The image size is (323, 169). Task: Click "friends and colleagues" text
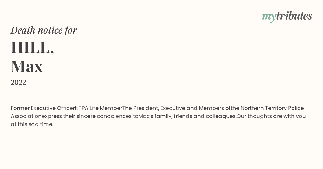click(205, 116)
